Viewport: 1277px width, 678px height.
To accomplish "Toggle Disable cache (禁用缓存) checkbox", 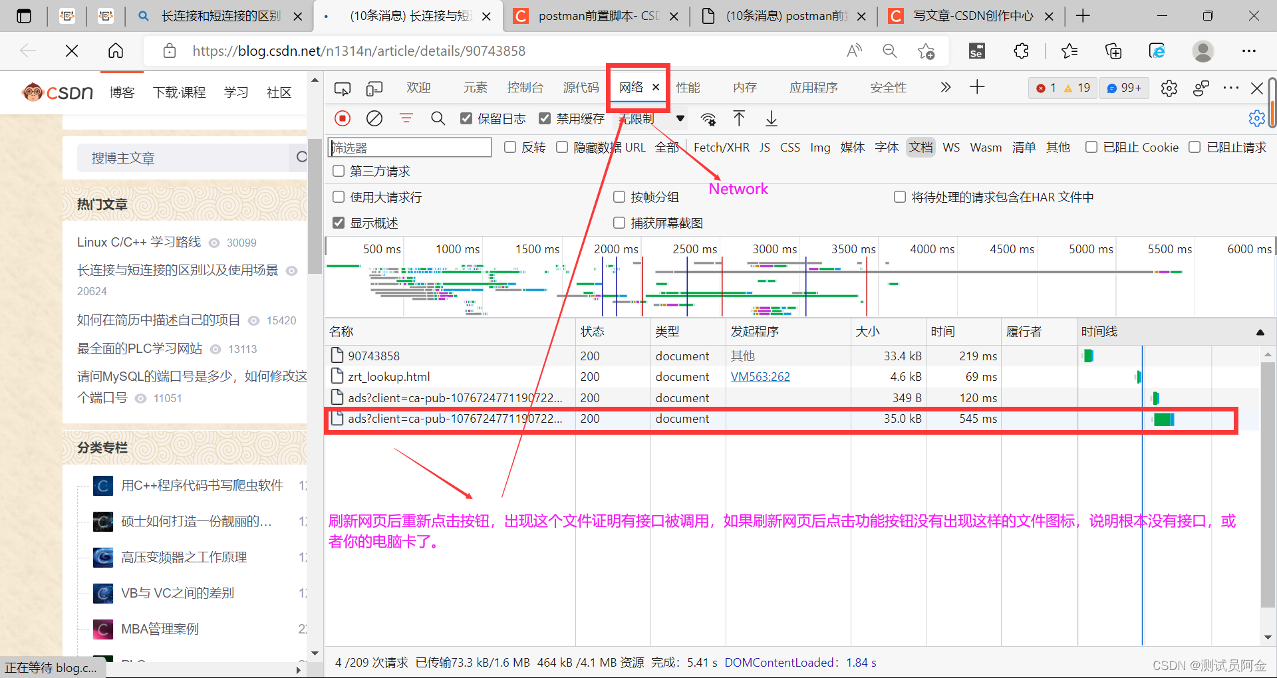I will click(x=545, y=118).
